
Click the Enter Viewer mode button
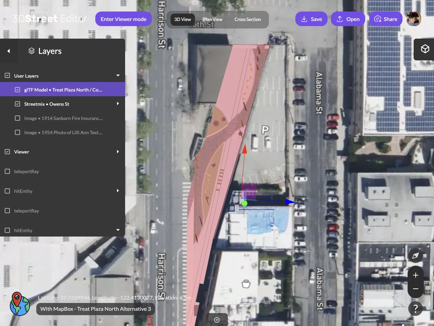(x=123, y=19)
